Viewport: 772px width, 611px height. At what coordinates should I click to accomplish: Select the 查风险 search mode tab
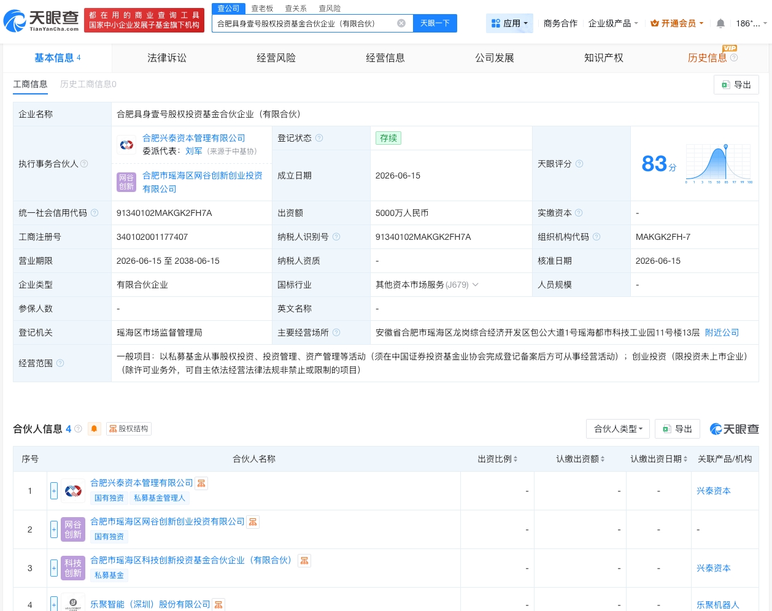(330, 8)
